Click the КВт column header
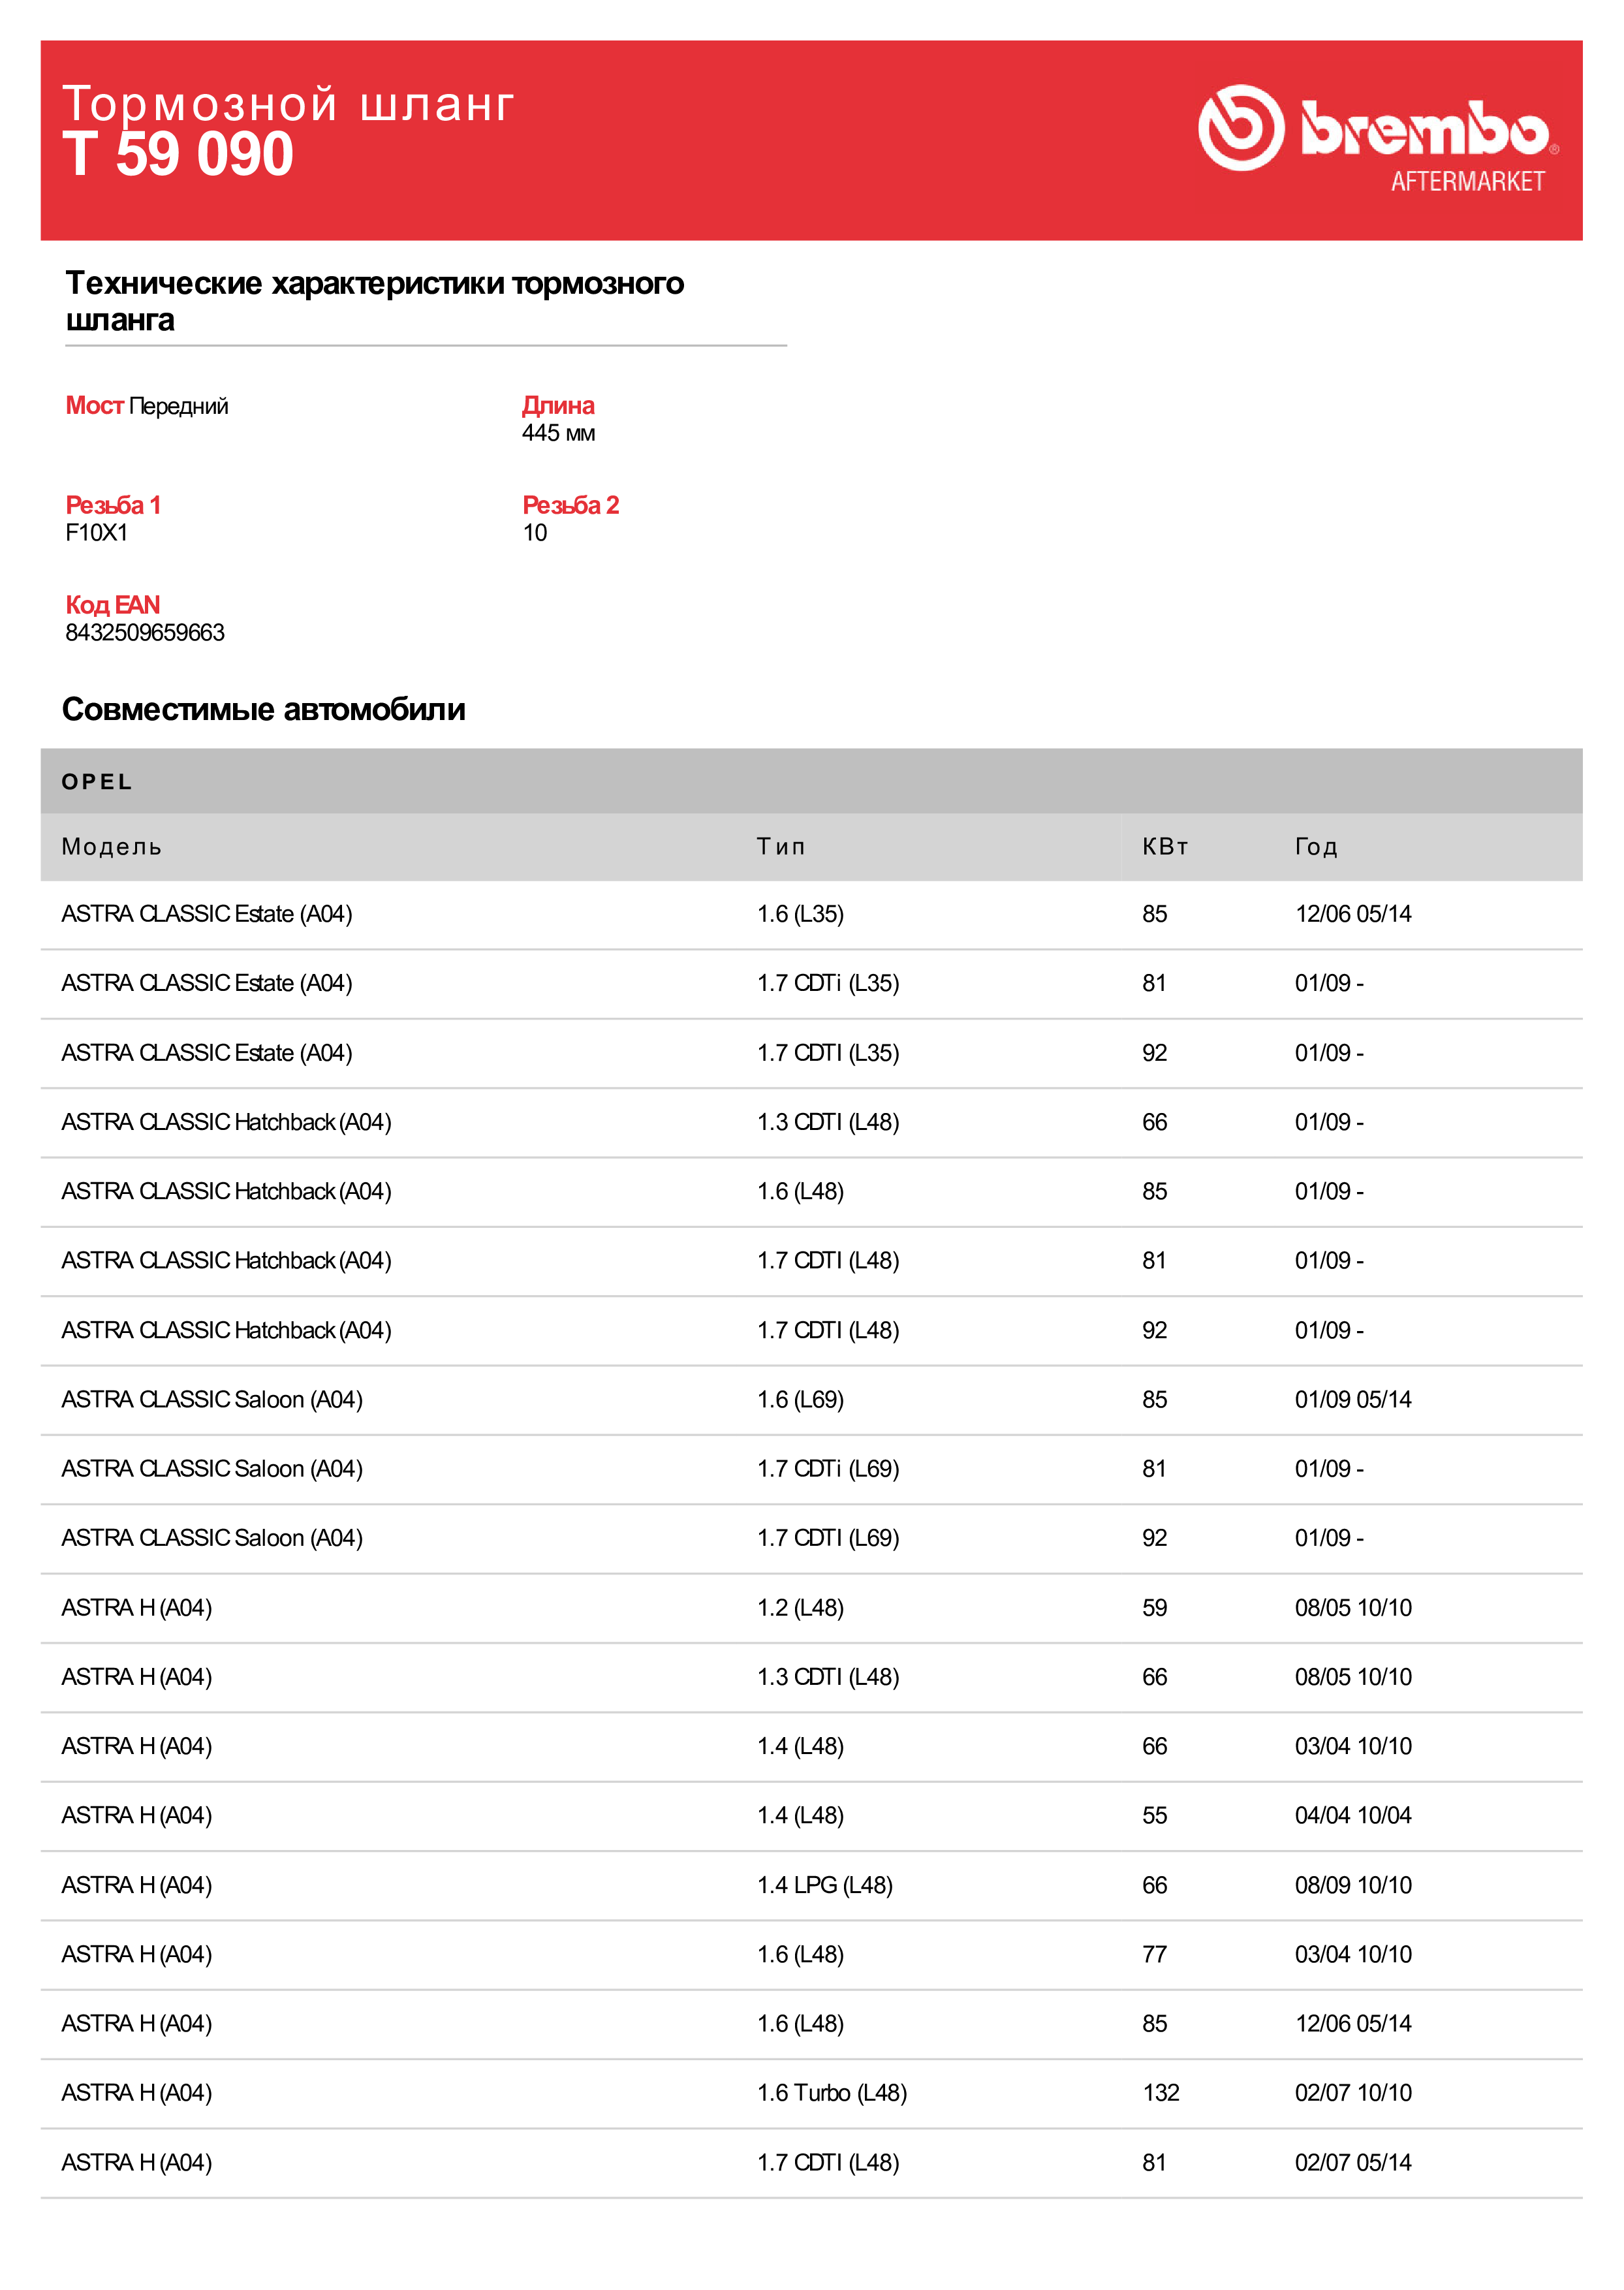Screen dimensions: 1624x2290 [x=1165, y=846]
